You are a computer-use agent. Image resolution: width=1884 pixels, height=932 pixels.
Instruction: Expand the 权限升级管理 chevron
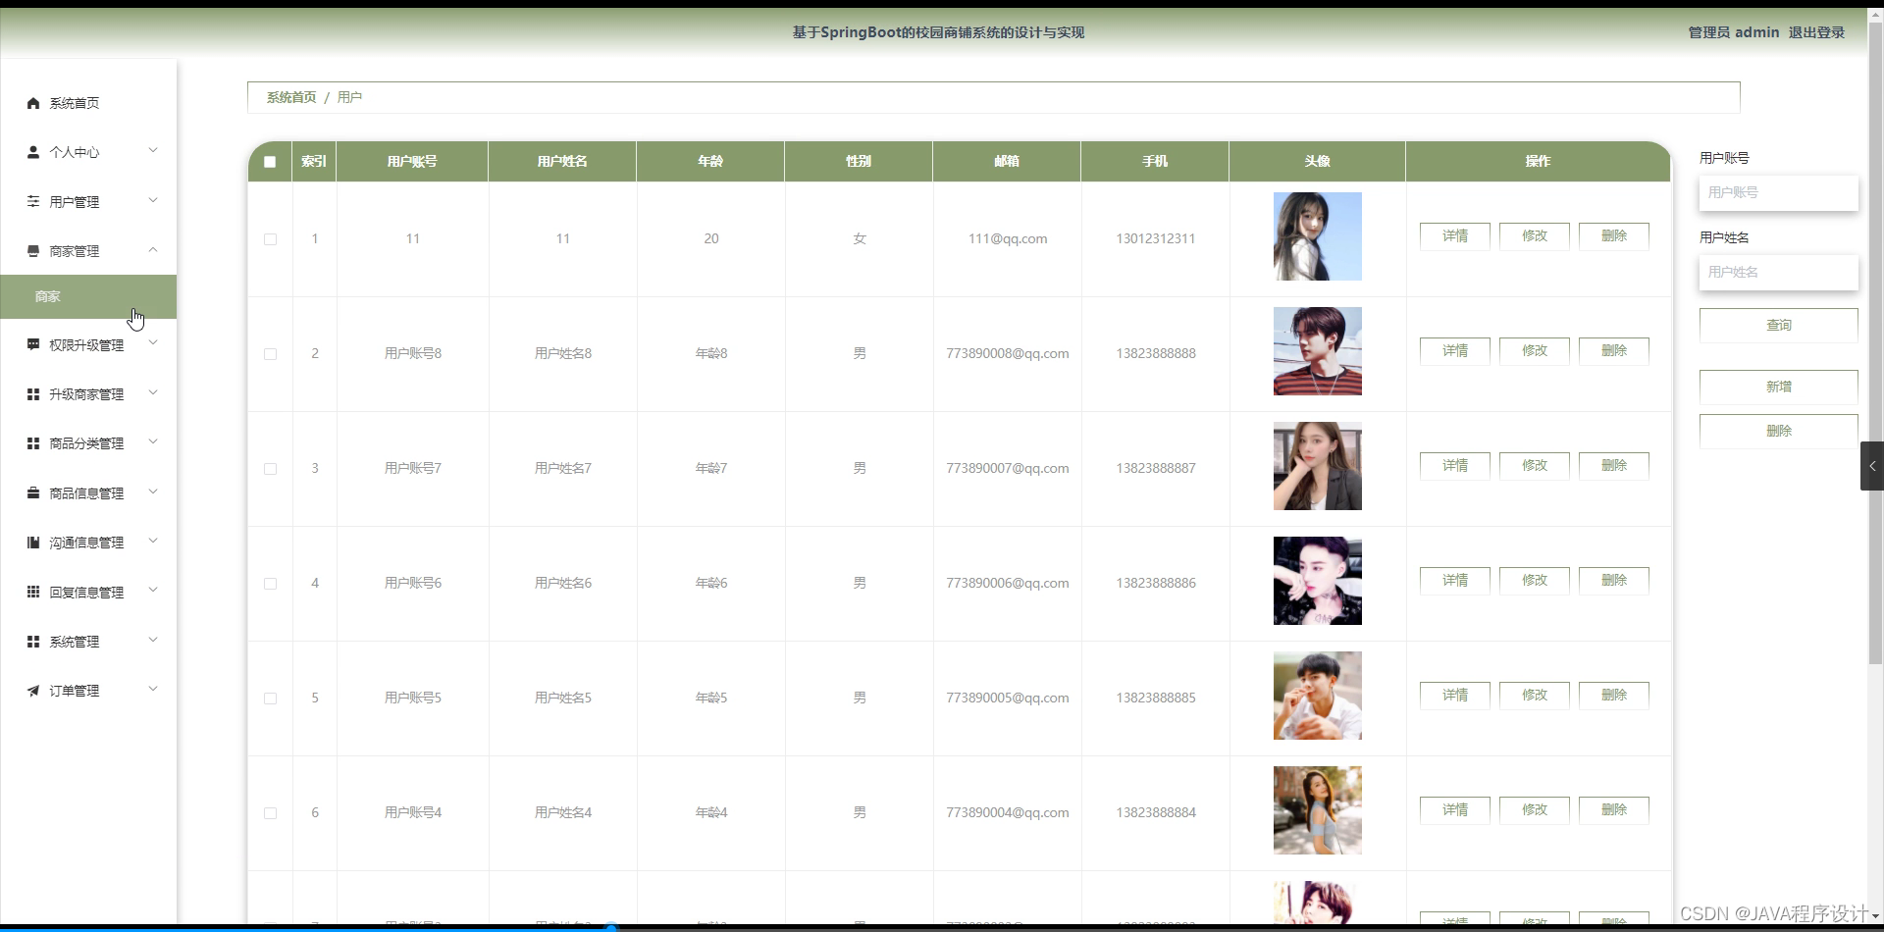[153, 342]
